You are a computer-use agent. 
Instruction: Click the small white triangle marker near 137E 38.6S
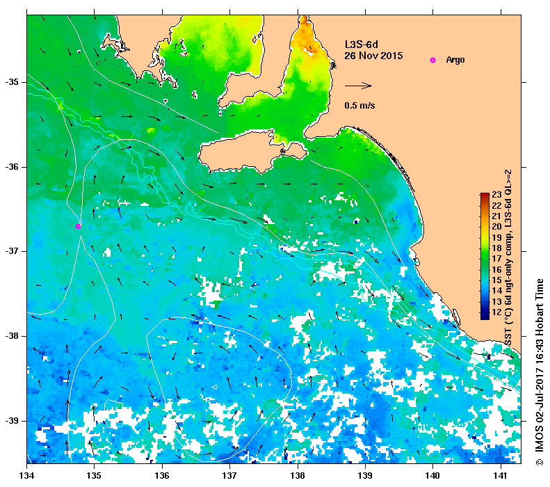point(215,387)
